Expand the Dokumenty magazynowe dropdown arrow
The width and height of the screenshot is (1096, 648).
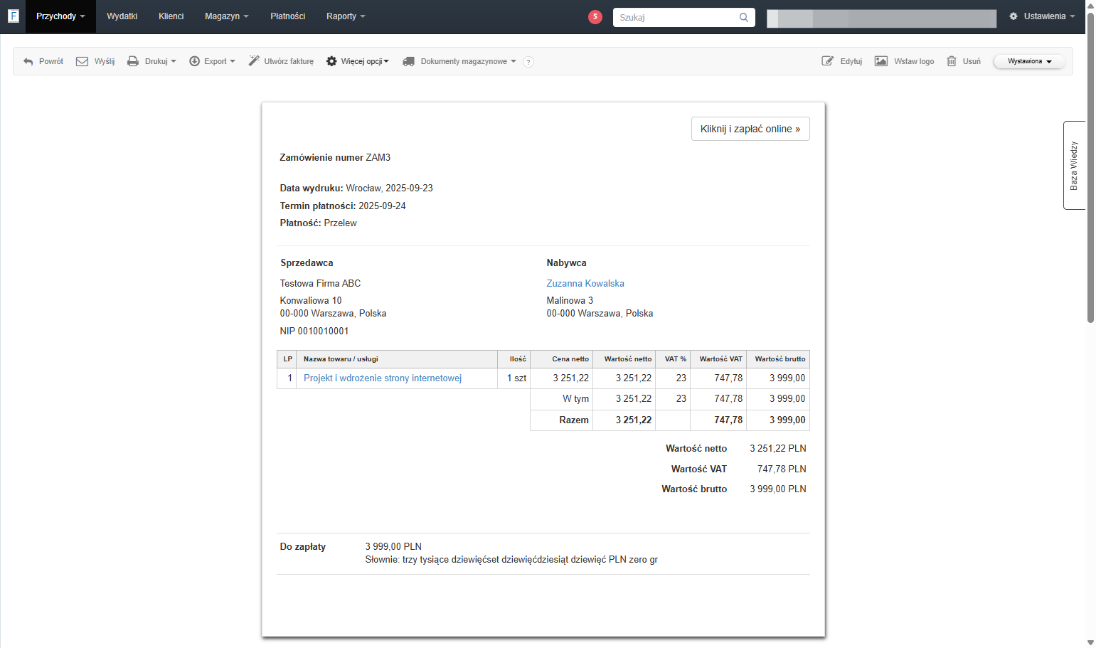[x=514, y=61]
